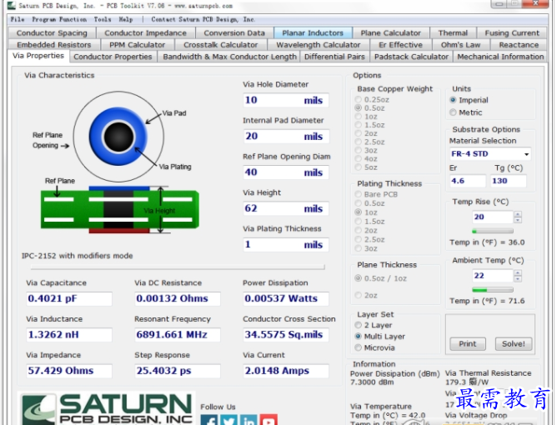Switch to Mechanical Information tab
The image size is (557, 425).
click(500, 57)
